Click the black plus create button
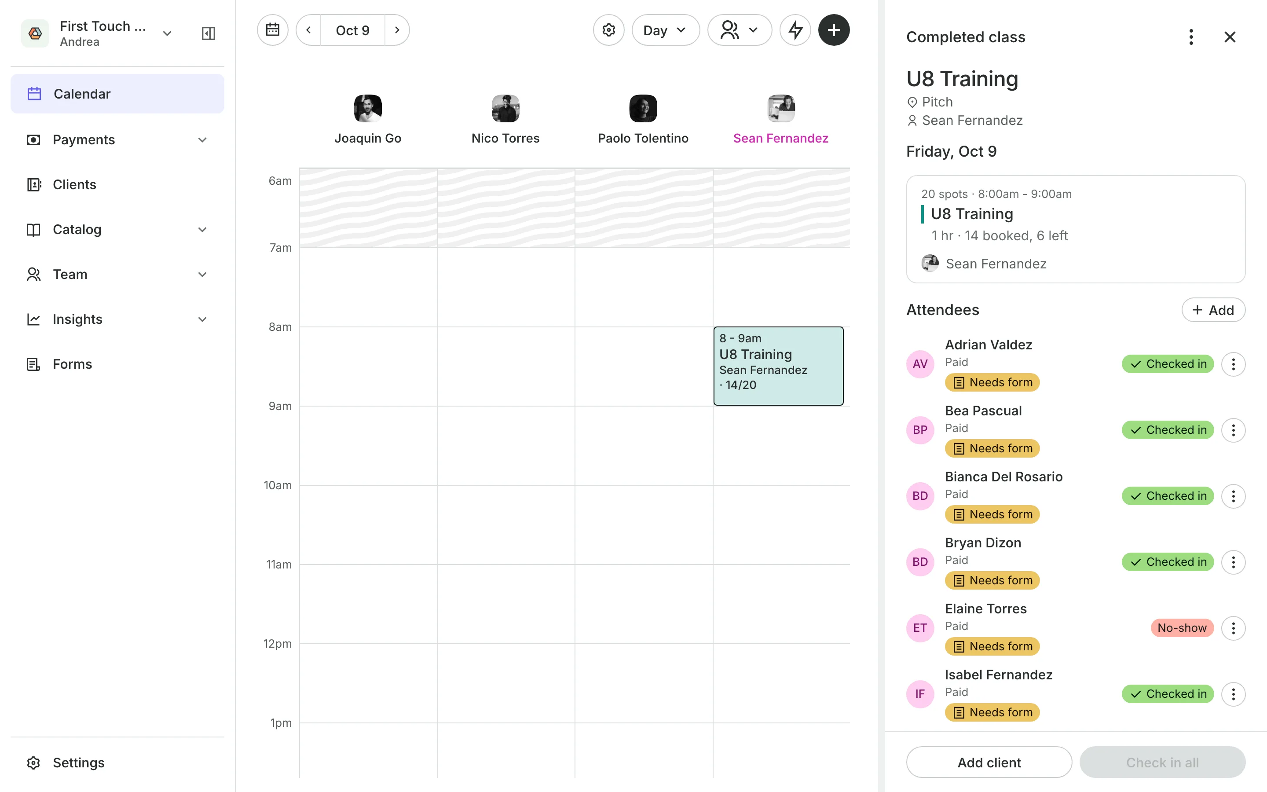Viewport: 1267px width, 792px height. pyautogui.click(x=834, y=30)
